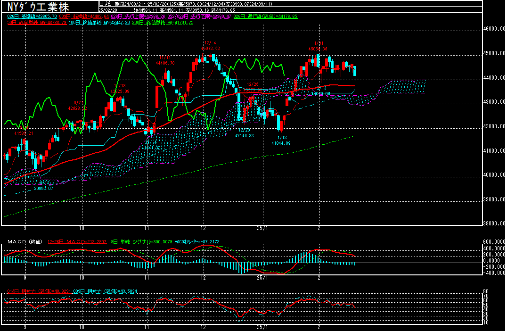This screenshot has width=507, height=331.
Task: Click the 42000.00 price axis label
Action: coord(494,126)
